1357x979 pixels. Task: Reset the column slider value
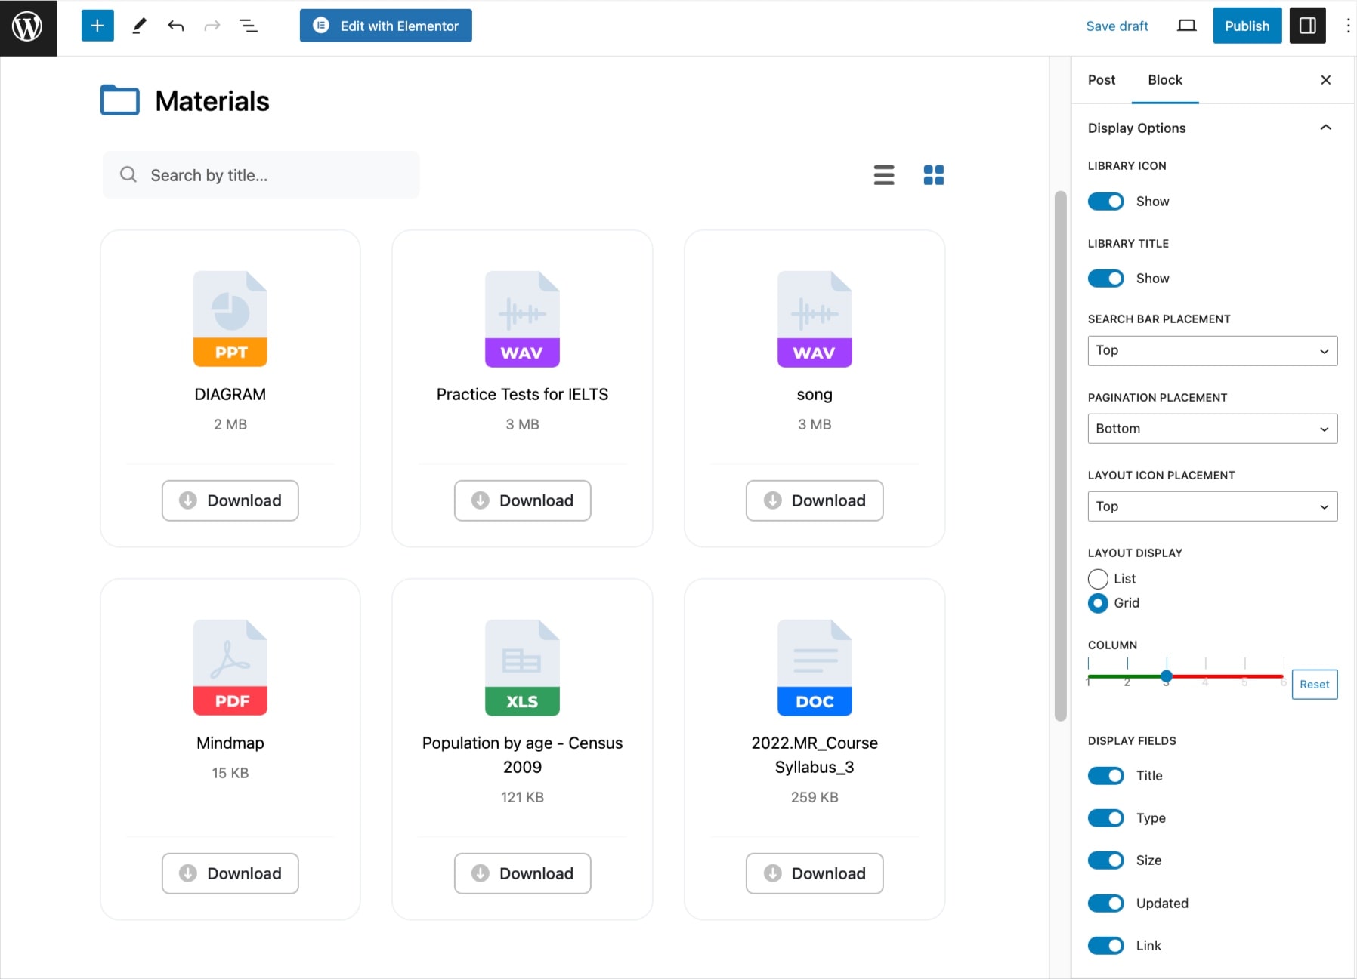click(1314, 685)
